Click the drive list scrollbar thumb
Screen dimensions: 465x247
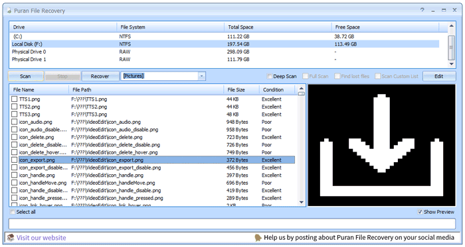click(x=451, y=47)
